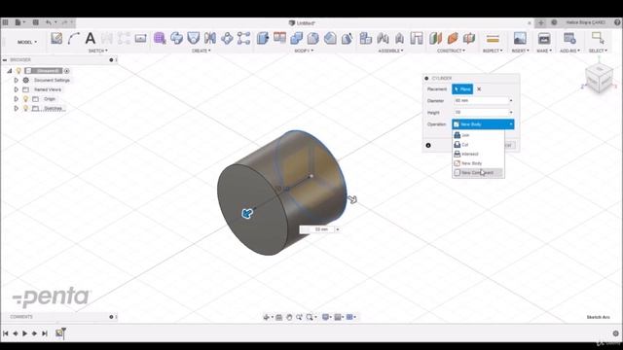Open the SKETCH menu
The height and width of the screenshot is (350, 623).
[x=97, y=51]
